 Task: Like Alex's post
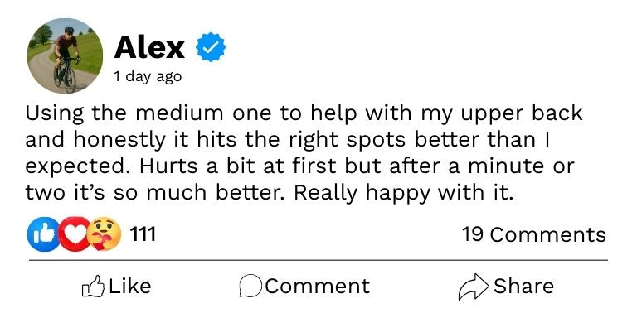[x=117, y=287]
